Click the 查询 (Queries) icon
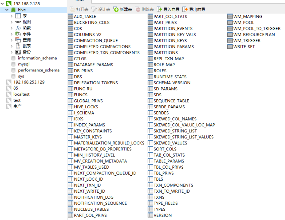 tap(18, 40)
